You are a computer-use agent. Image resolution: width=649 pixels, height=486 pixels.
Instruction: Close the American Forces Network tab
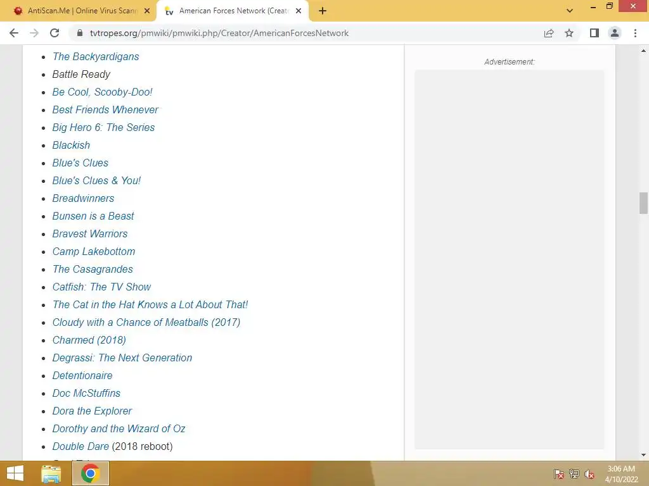click(x=299, y=11)
